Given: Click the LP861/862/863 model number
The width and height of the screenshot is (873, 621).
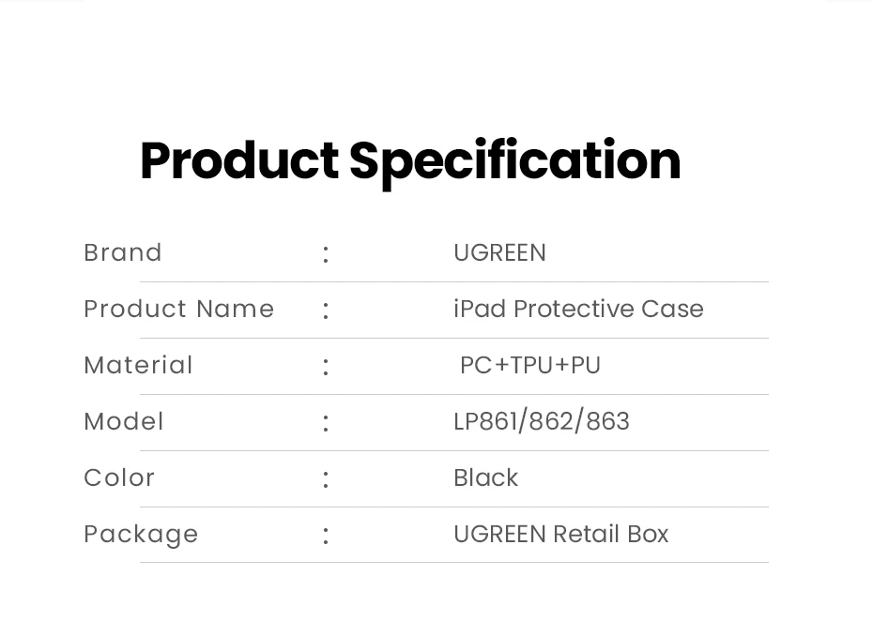Looking at the screenshot, I should 542,422.
